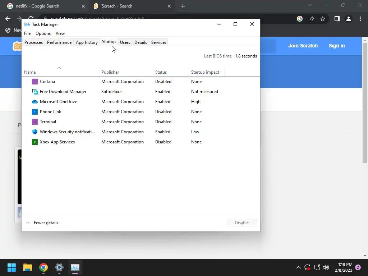Sort startup list by Publisher column
Viewport: 368px width, 276px height.
[x=126, y=72]
